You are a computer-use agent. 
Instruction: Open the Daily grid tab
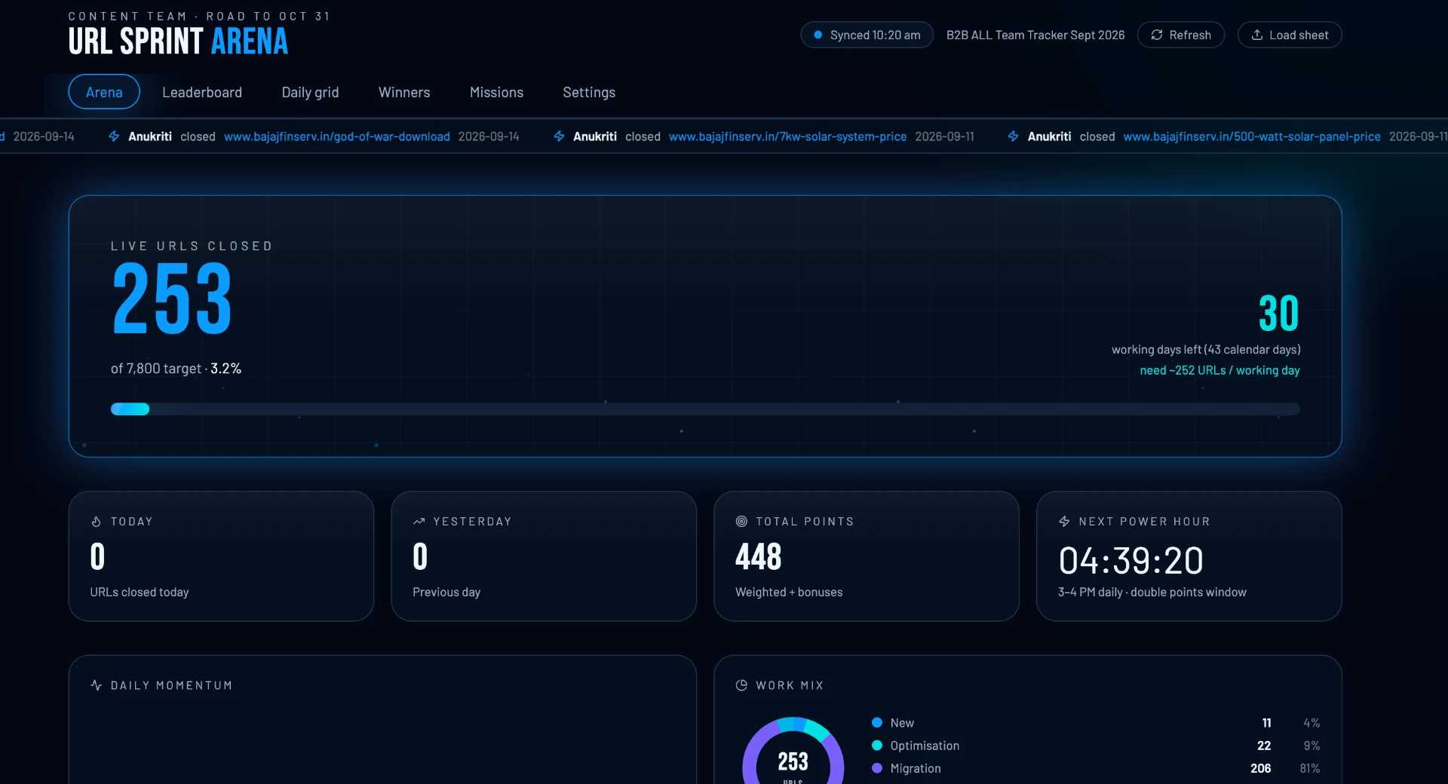coord(310,92)
